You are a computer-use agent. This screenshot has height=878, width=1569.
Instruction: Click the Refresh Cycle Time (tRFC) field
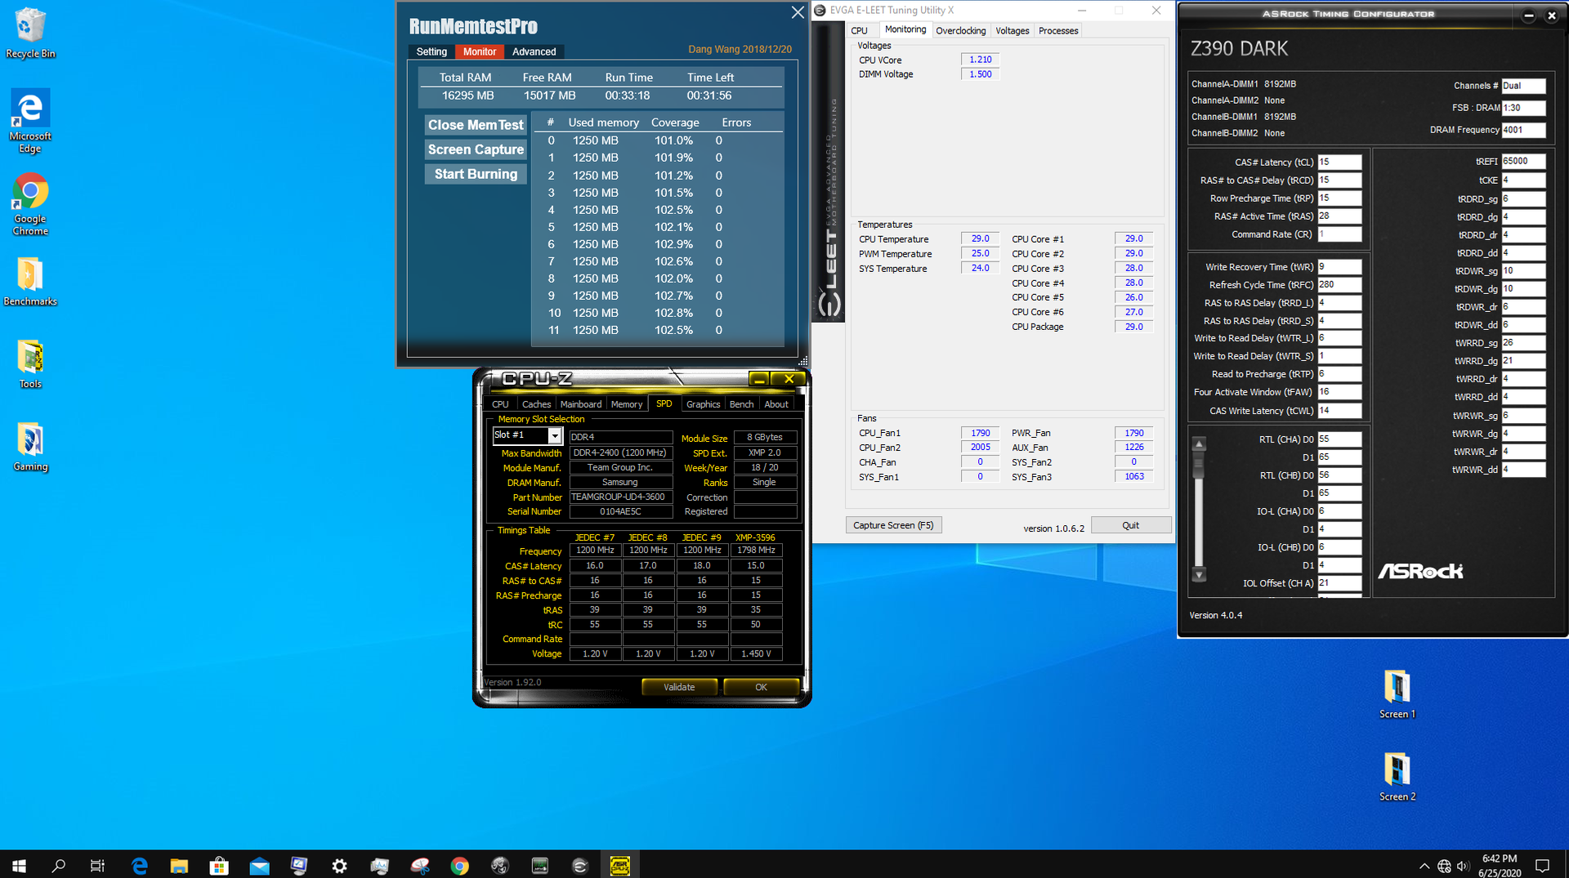(1339, 285)
